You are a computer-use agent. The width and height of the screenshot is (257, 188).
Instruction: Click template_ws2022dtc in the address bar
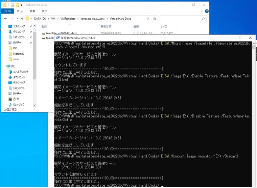point(92,19)
